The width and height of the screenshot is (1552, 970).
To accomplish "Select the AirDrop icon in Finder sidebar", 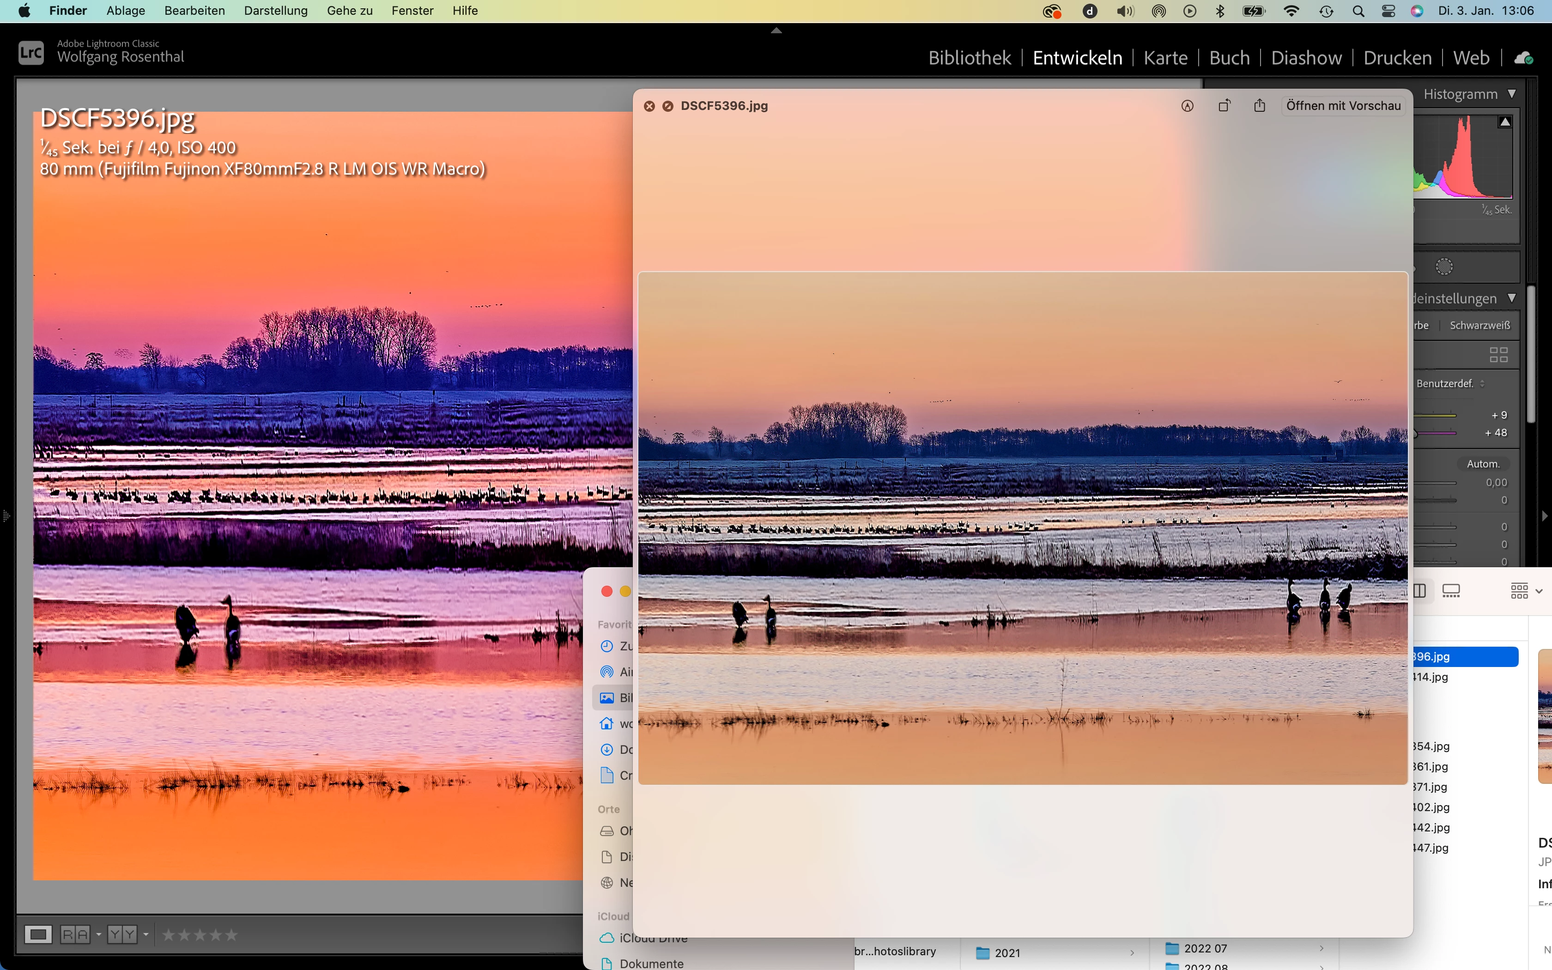I will [606, 672].
